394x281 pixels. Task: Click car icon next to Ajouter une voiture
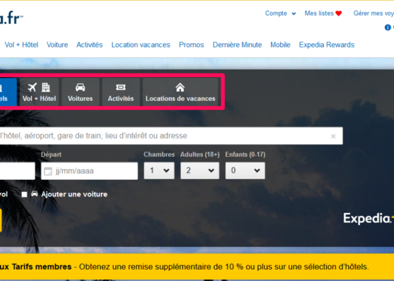[x=34, y=194]
